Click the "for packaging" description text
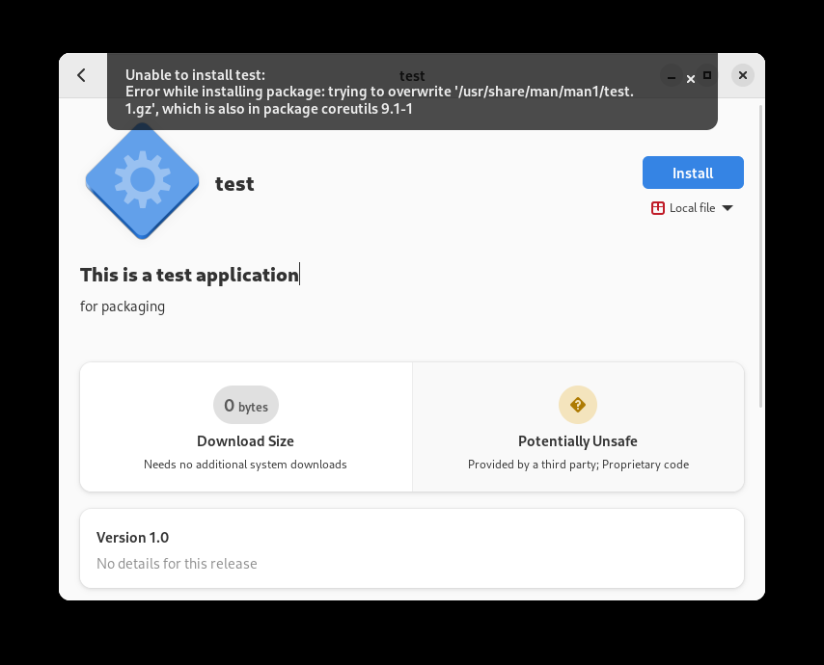Screen dimensions: 824x665 pos(123,306)
